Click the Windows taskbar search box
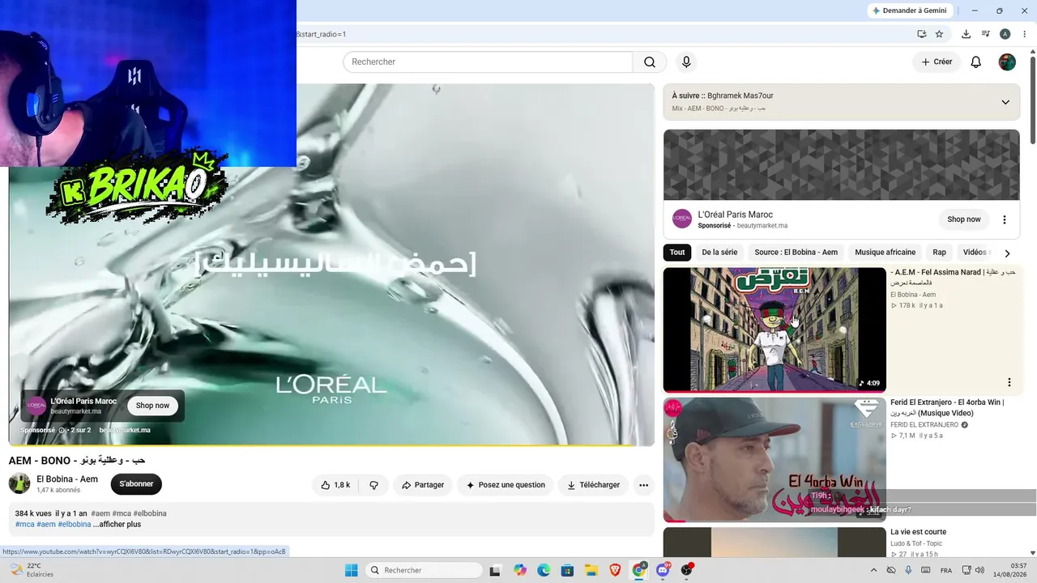The image size is (1037, 583). (x=424, y=570)
